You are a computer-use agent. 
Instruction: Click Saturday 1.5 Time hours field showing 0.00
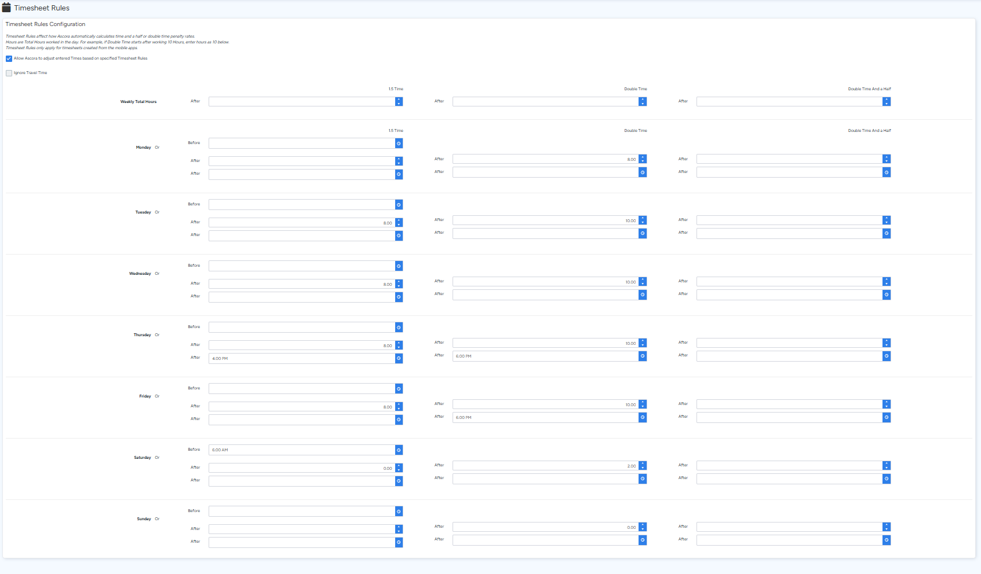301,468
